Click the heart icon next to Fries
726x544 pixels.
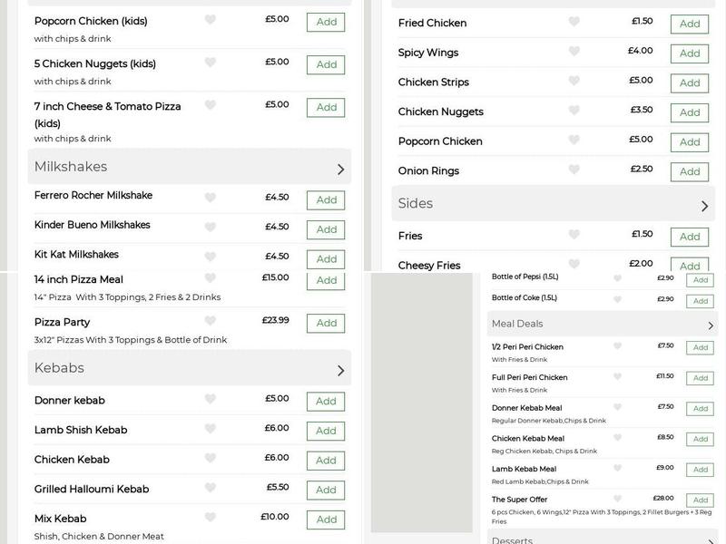(572, 236)
